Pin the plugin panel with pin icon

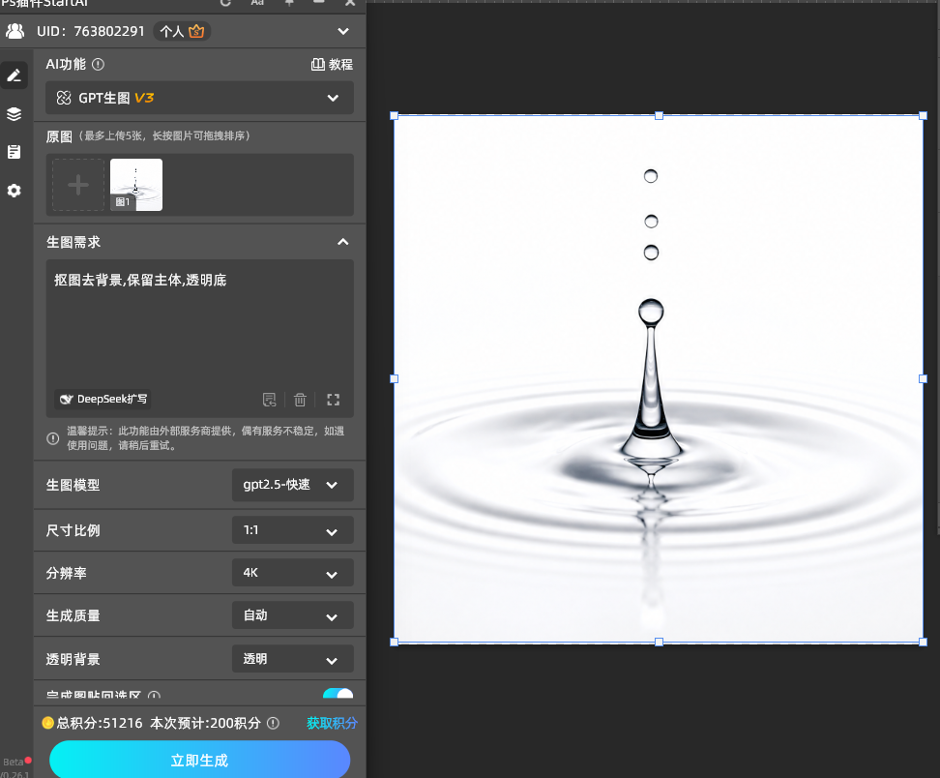(289, 3)
